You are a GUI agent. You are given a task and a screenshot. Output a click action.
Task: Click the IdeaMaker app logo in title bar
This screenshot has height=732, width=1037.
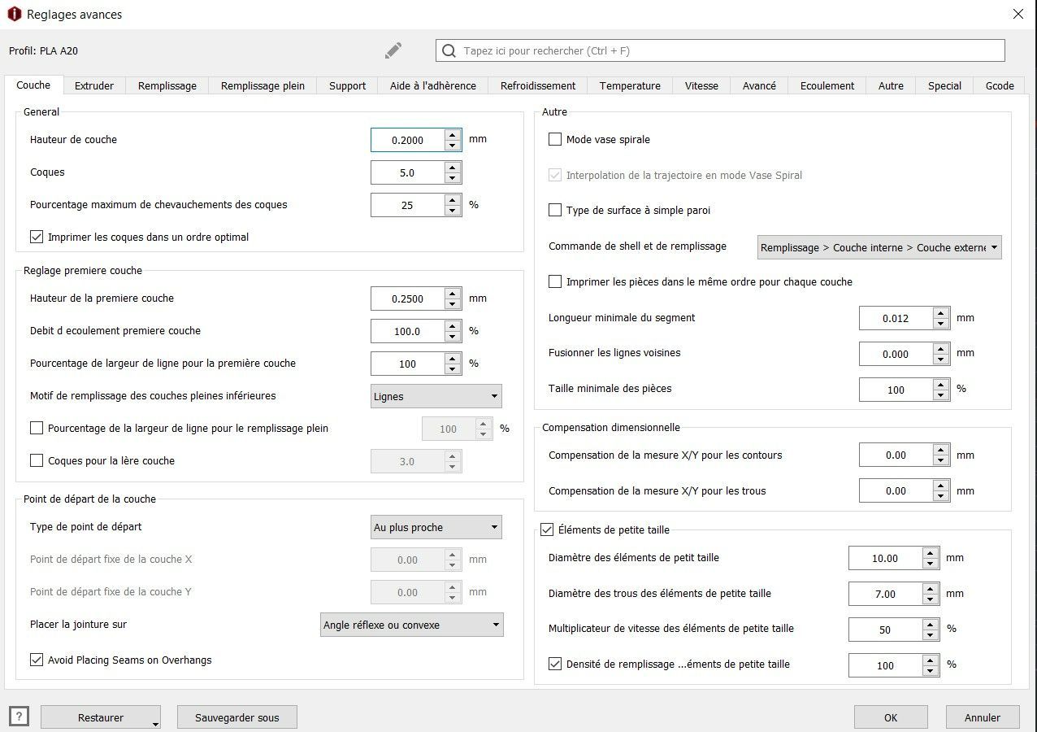click(14, 14)
